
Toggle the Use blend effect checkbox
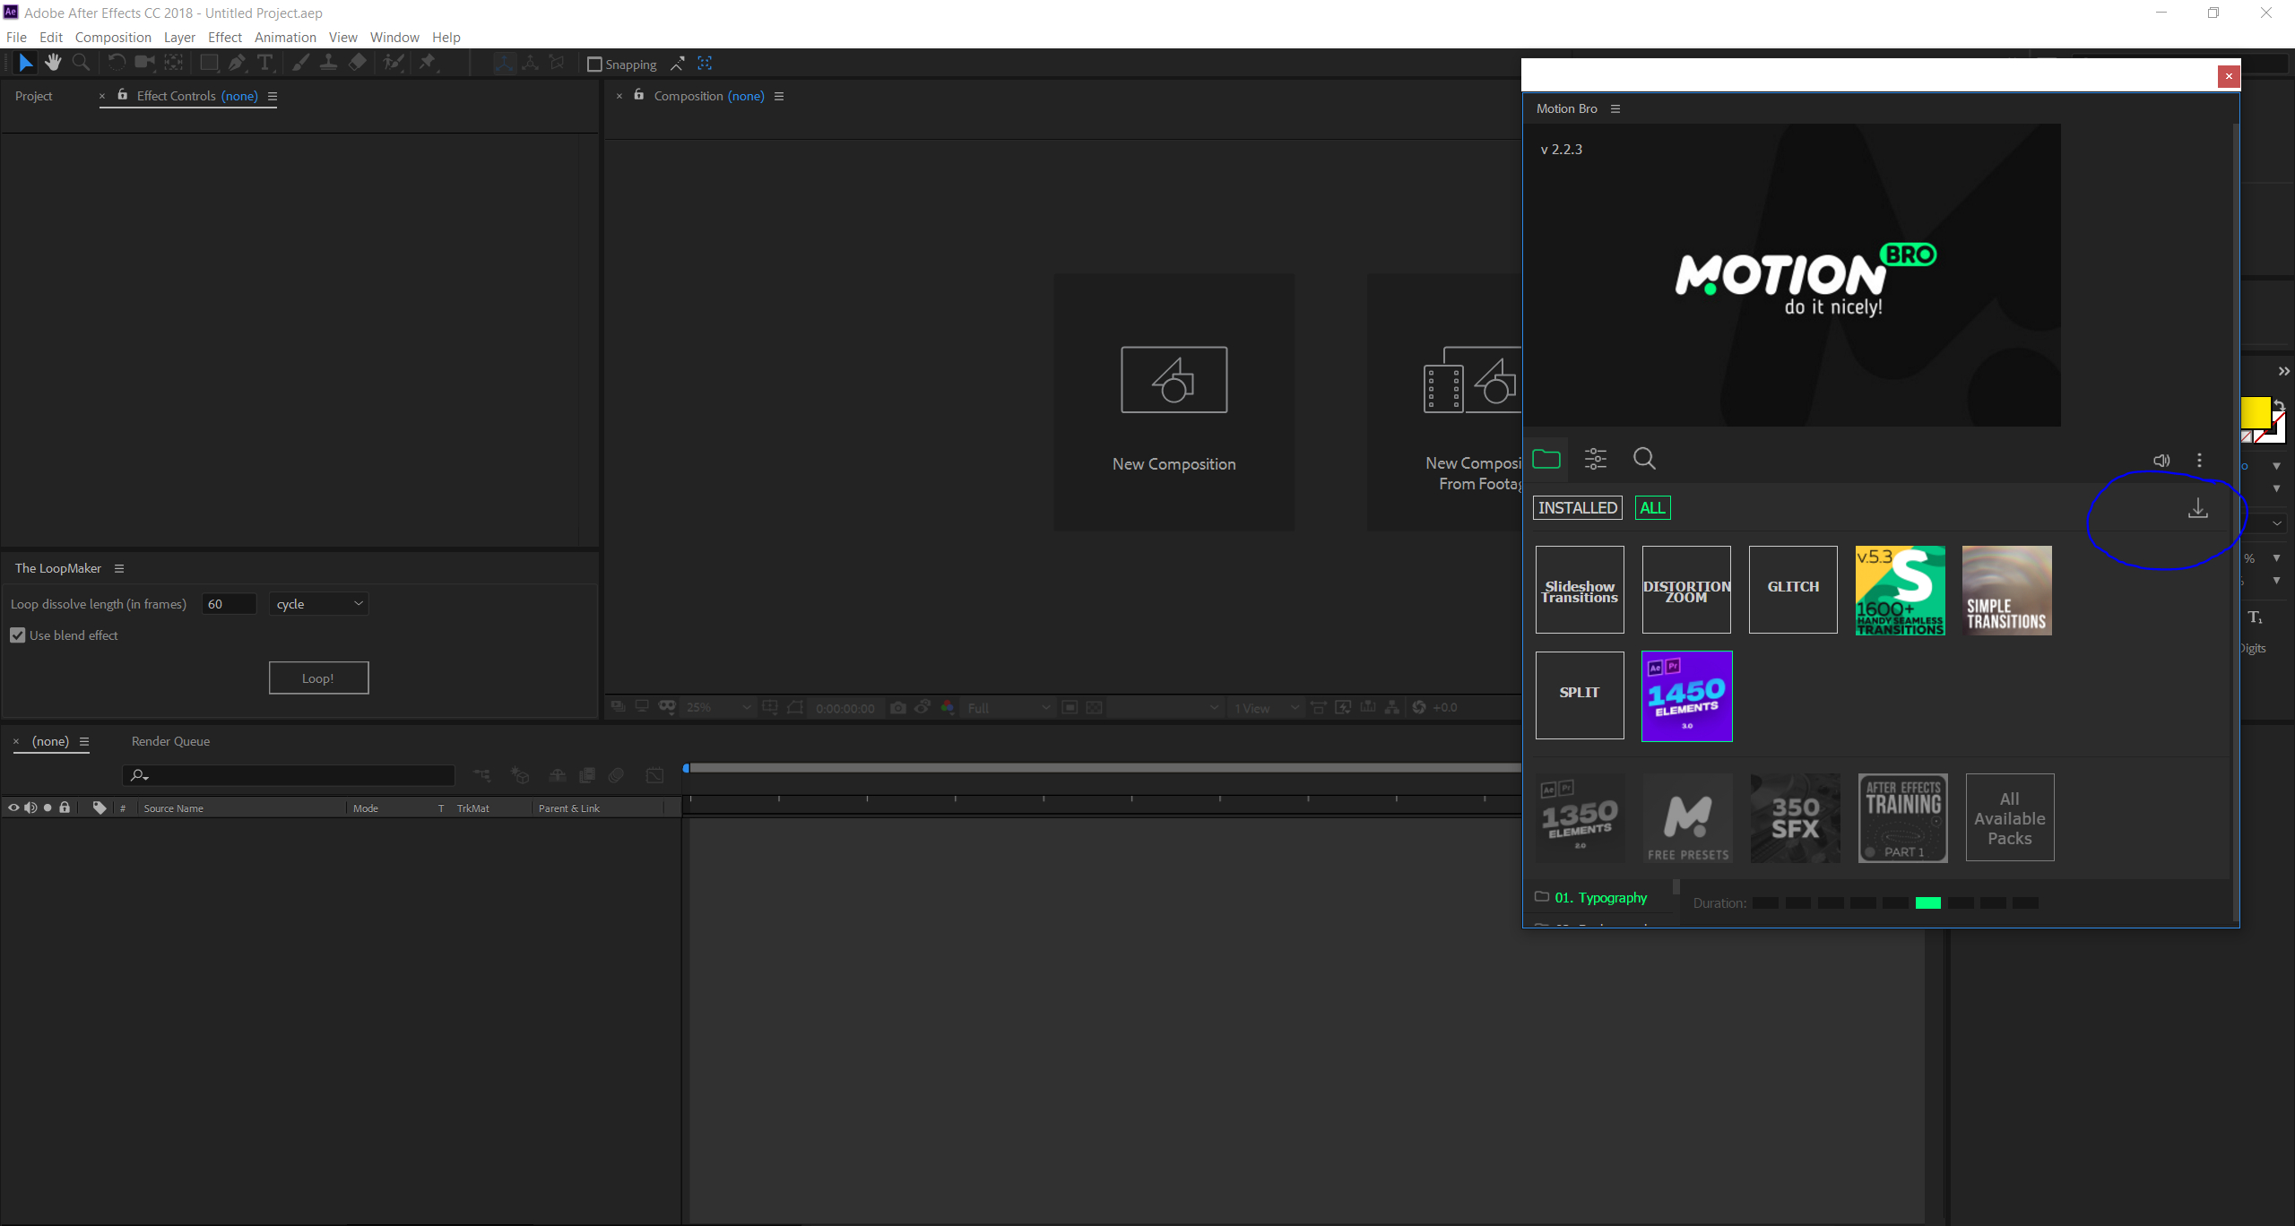pos(18,635)
